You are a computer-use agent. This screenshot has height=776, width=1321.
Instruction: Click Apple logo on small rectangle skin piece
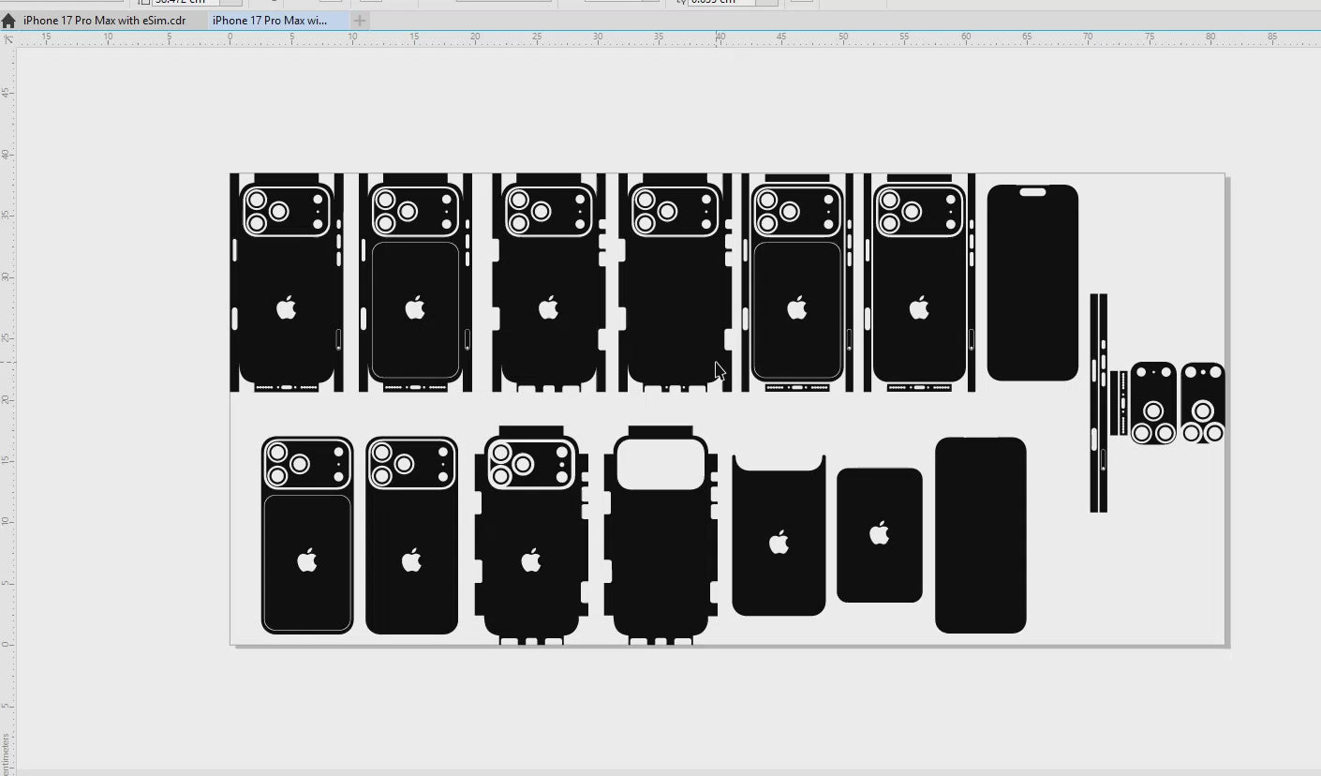coord(879,534)
